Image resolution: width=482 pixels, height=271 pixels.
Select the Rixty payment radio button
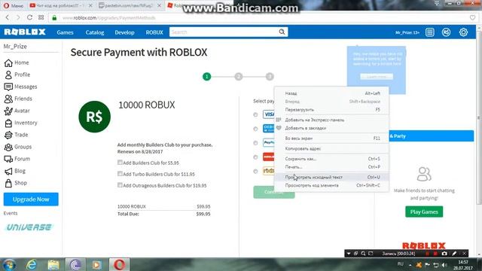[255, 171]
